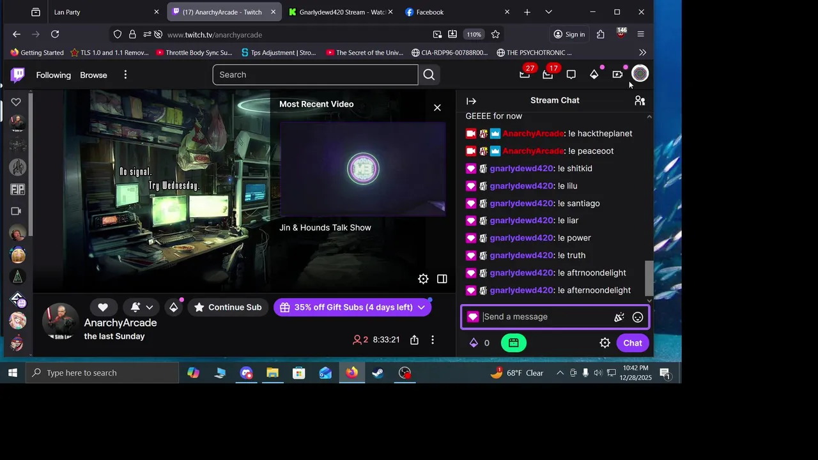Click the Turbo battery icon in Twitch header

coord(617,75)
